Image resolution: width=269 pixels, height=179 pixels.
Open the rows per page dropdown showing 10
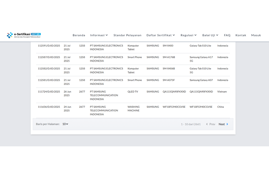click(65, 124)
